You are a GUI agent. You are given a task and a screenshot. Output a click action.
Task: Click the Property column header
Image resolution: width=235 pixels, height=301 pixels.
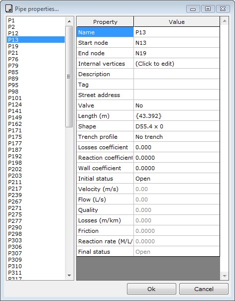tap(105, 22)
